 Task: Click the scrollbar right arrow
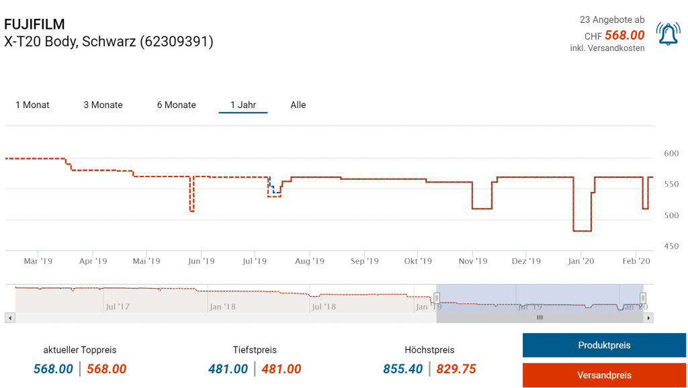click(648, 318)
